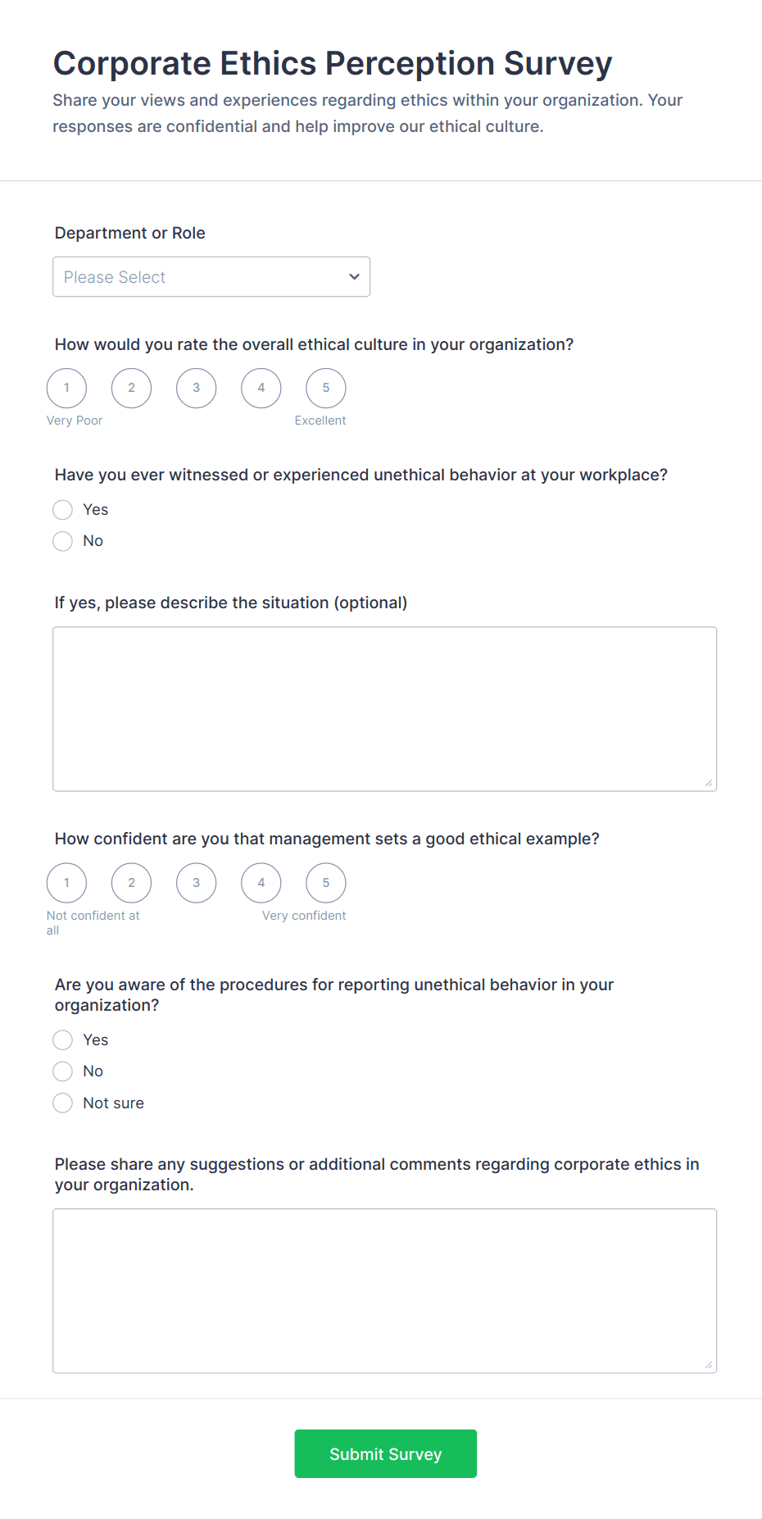This screenshot has height=1519, width=762.
Task: Click the situation description text area
Action: tap(384, 709)
